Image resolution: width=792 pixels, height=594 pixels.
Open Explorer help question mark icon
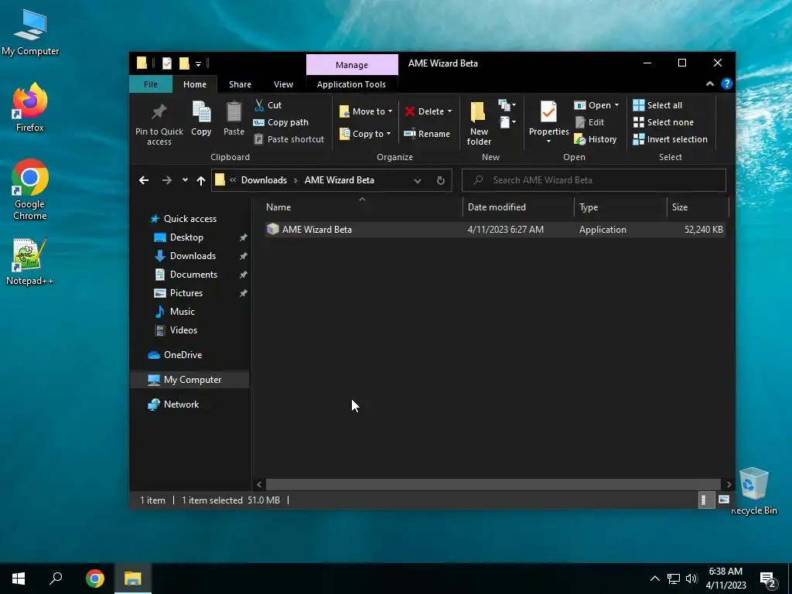click(726, 84)
